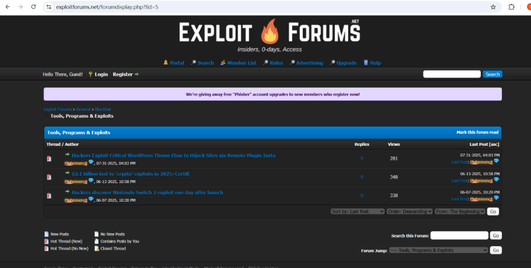This screenshot has width=531, height=268.
Task: Click the book icon beside Help
Action: (366, 62)
